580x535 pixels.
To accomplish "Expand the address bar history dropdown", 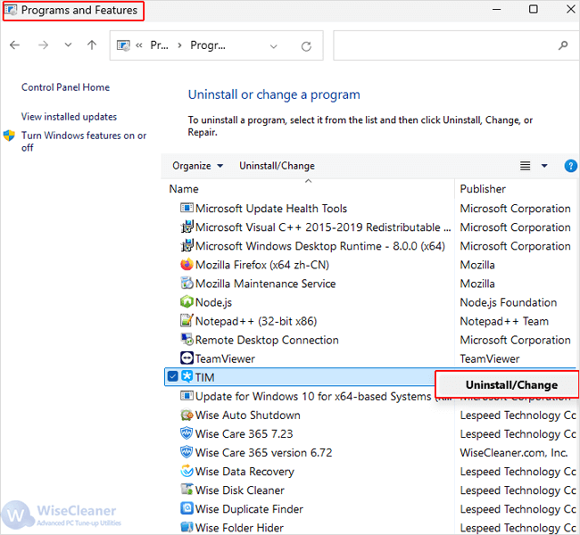I will tap(273, 46).
